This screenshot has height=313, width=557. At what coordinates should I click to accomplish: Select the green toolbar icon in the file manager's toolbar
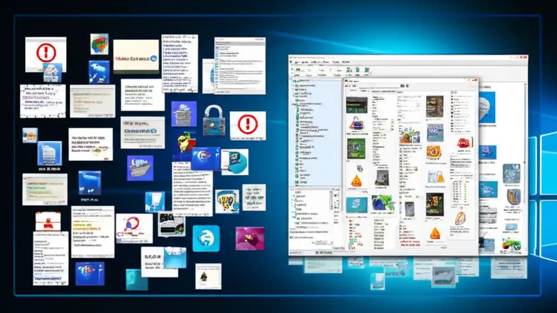point(357,69)
